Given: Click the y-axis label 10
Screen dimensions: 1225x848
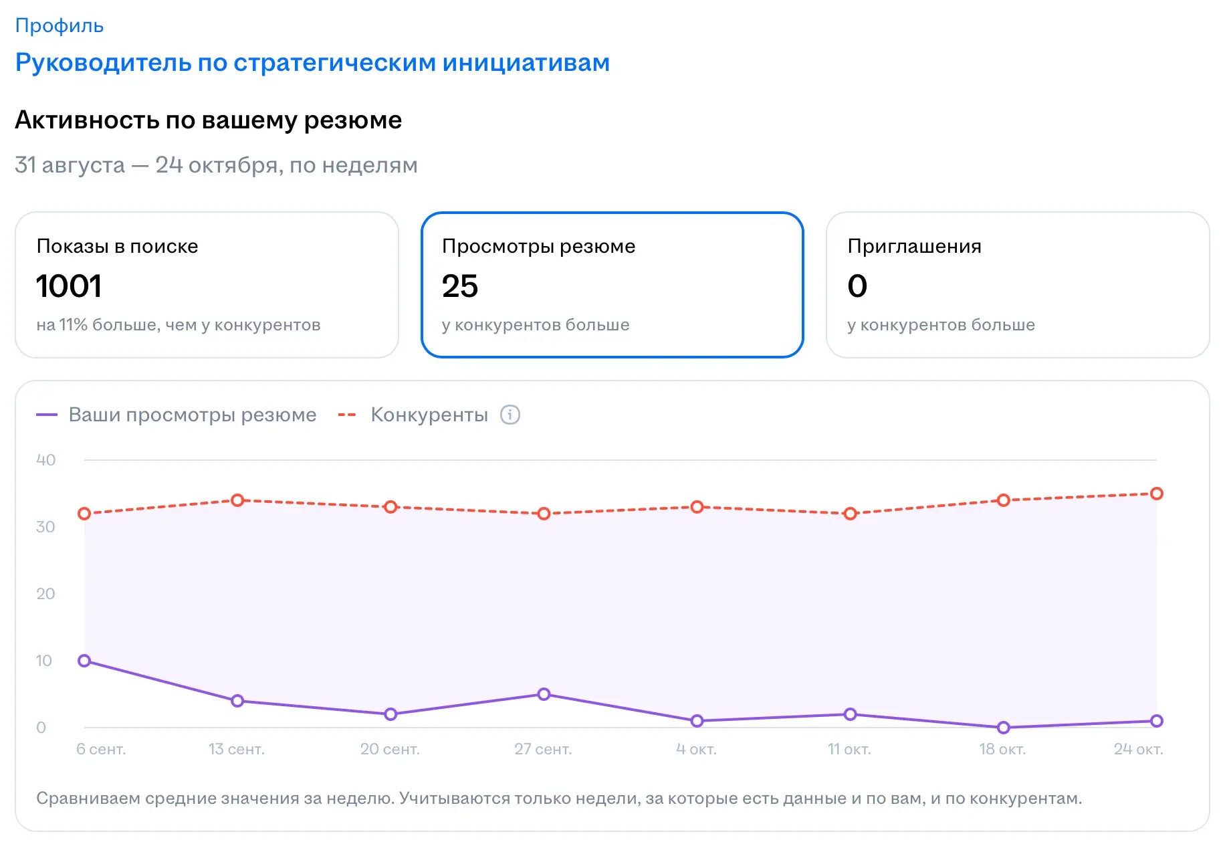Looking at the screenshot, I should click(x=44, y=661).
